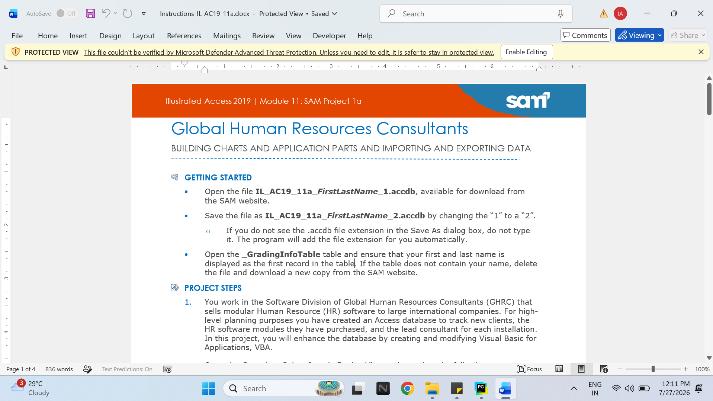Click the Redo icon

tap(128, 14)
